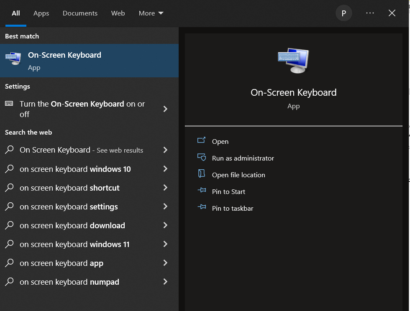Expand chevron for 'on screen keyboard windows 11'

tap(165, 244)
